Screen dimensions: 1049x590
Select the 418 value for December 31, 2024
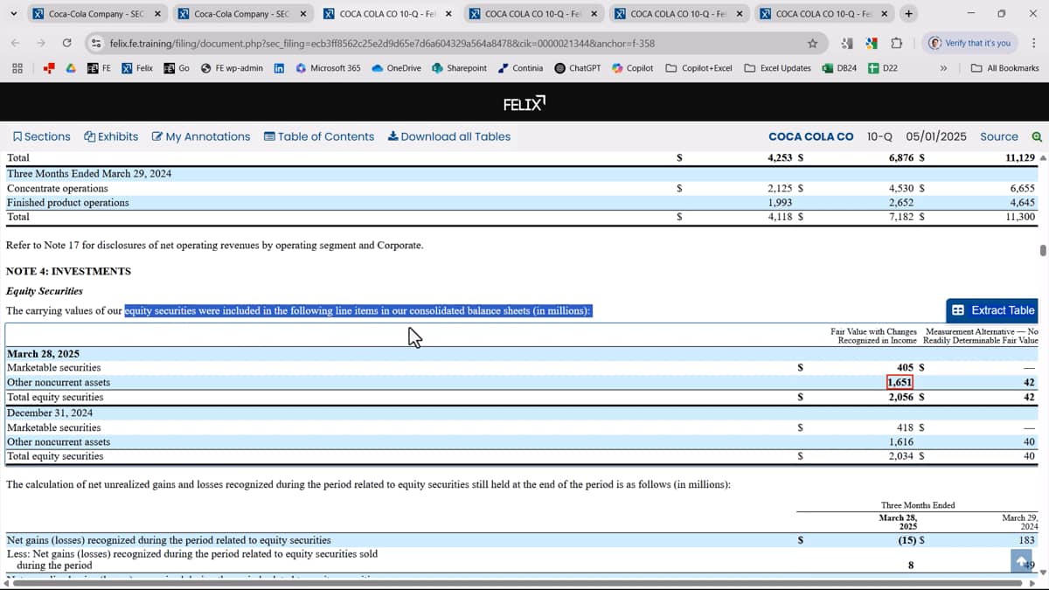click(x=905, y=427)
